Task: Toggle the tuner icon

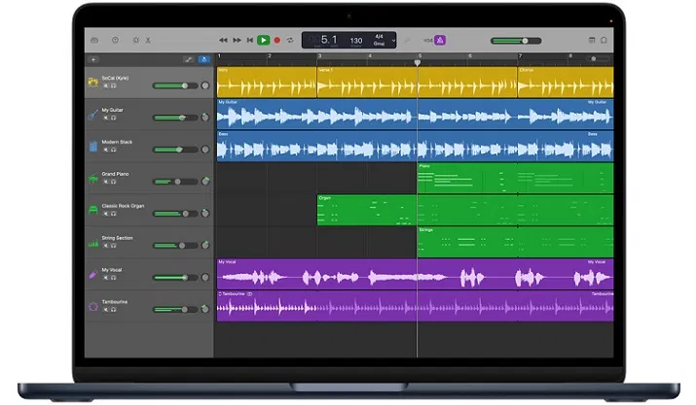Action: [407, 41]
